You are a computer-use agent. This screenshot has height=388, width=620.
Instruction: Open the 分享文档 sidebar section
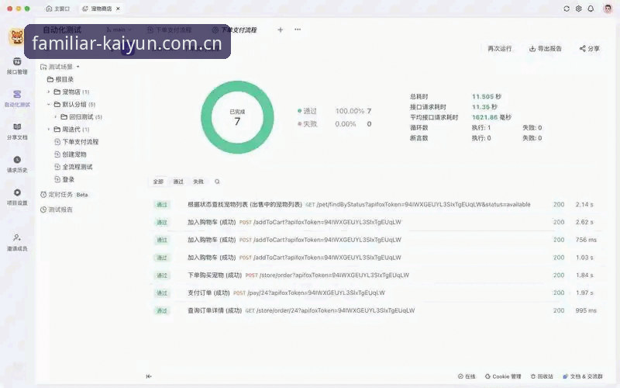pos(17,131)
